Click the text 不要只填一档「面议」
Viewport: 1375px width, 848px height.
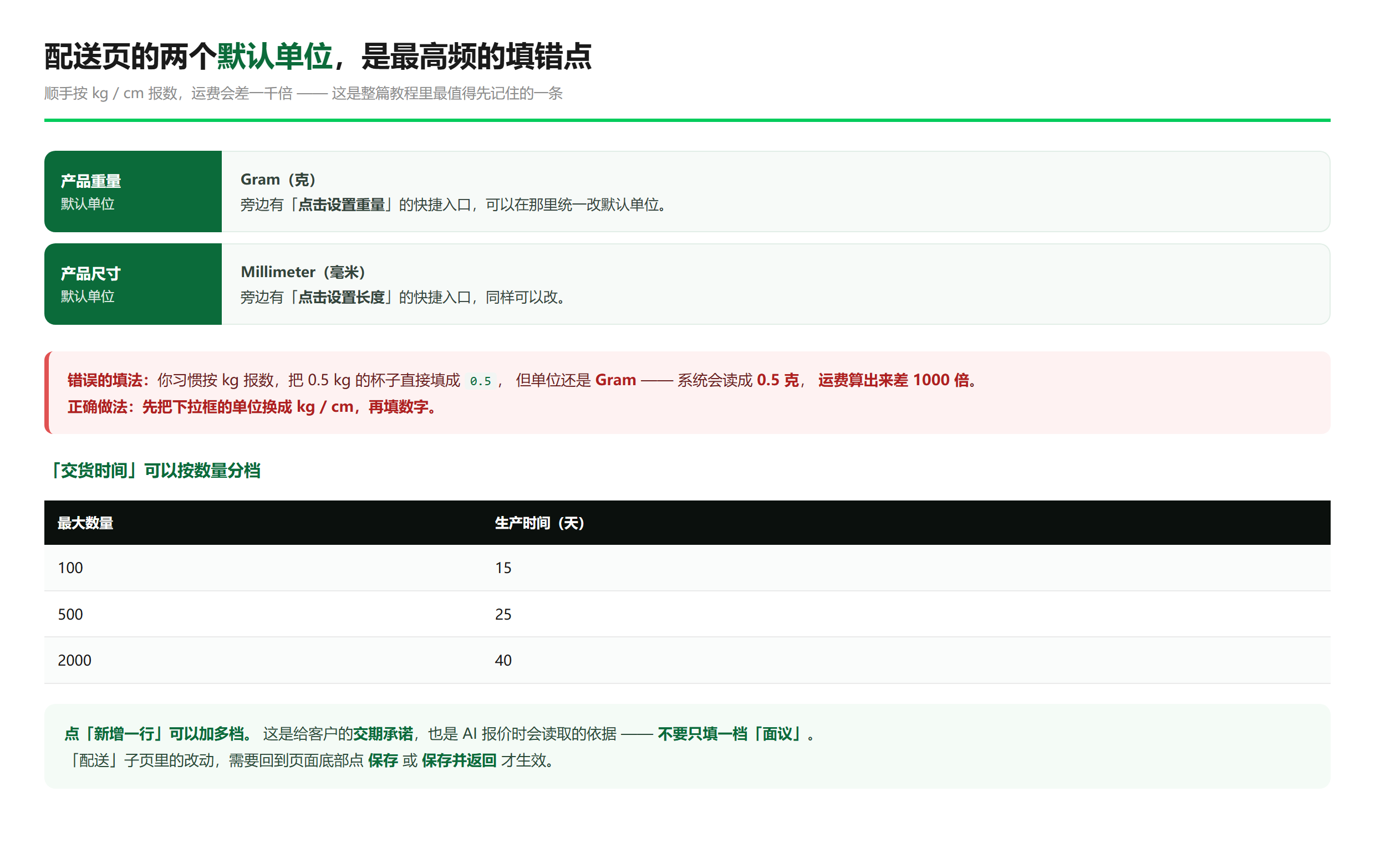tap(731, 734)
